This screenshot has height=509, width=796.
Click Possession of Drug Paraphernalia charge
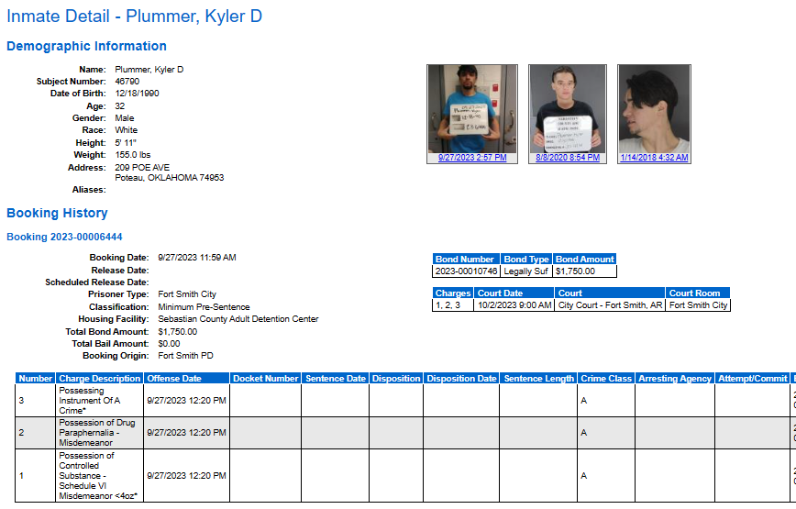pos(97,433)
